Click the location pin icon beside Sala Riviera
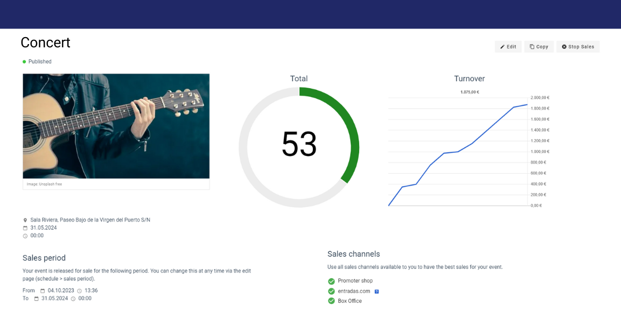 (x=25, y=221)
